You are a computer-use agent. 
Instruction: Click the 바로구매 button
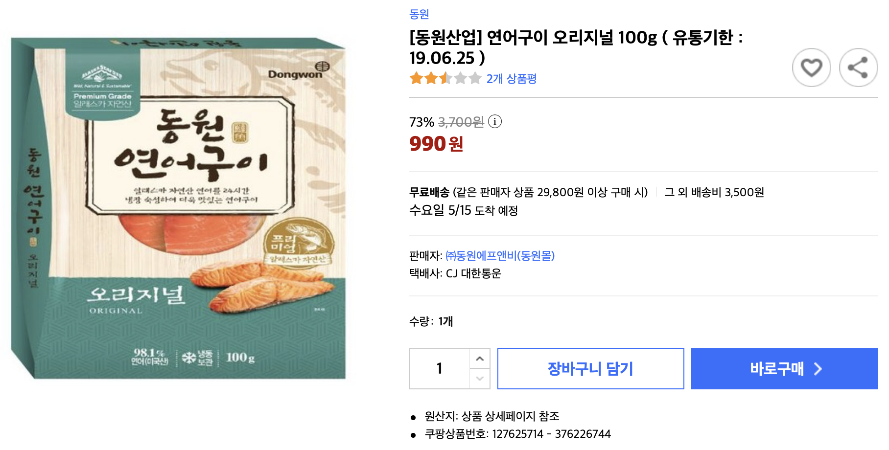click(x=784, y=369)
